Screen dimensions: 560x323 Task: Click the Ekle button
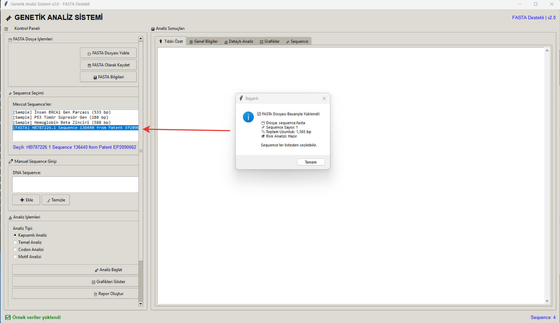coord(26,200)
